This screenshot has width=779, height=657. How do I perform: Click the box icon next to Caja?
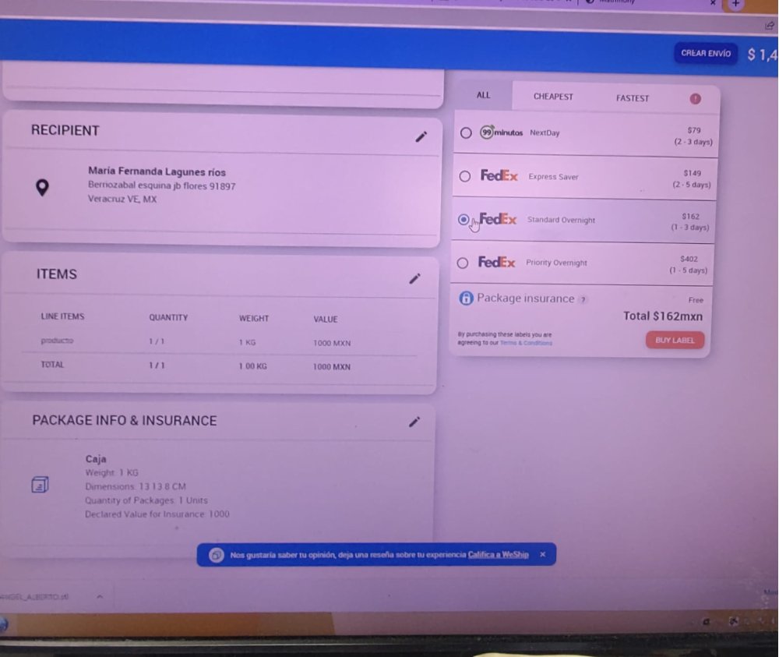click(40, 485)
